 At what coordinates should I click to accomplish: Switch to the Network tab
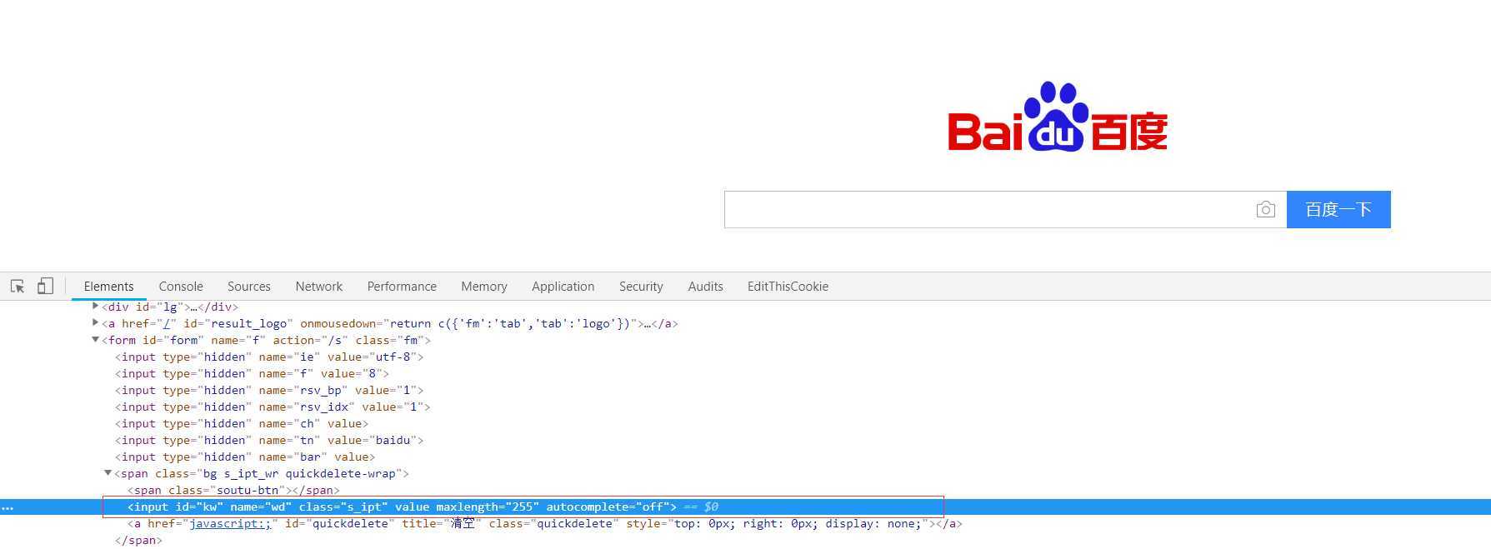pos(319,286)
